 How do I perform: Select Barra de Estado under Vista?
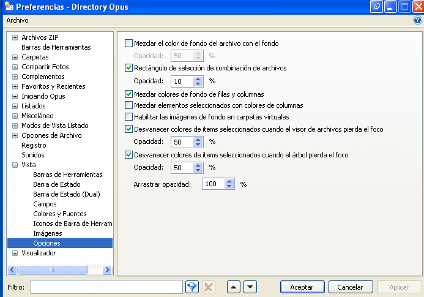tap(57, 184)
